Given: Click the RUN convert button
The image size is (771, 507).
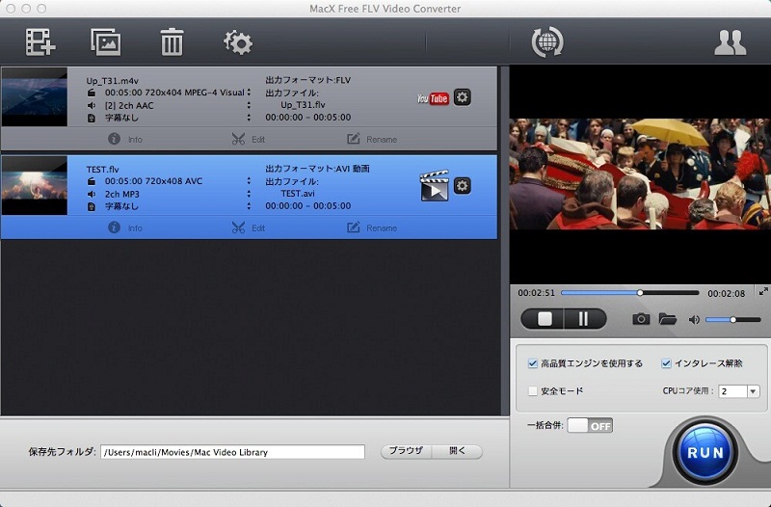Looking at the screenshot, I should [705, 452].
